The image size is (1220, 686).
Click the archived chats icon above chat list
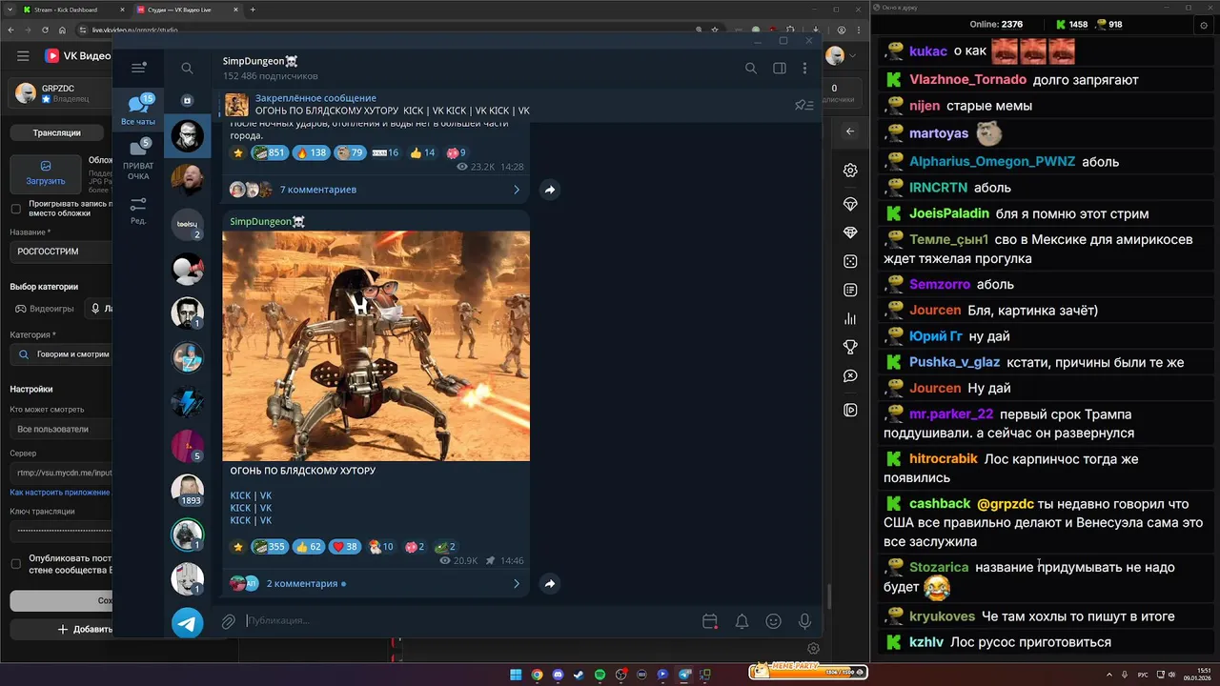[x=188, y=100]
